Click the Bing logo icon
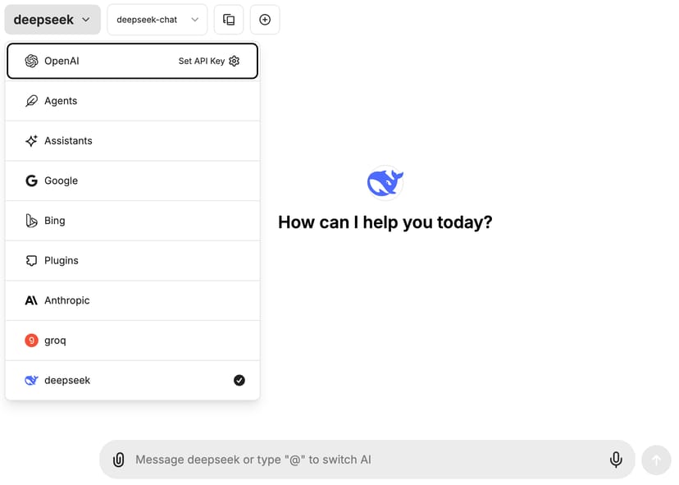 [31, 221]
